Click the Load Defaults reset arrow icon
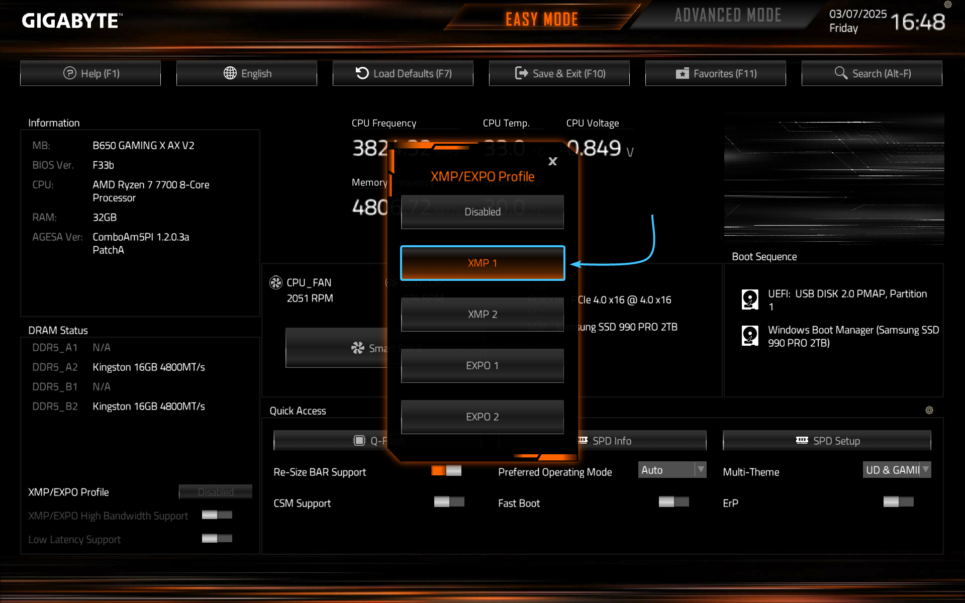Viewport: 965px width, 603px height. pos(362,73)
